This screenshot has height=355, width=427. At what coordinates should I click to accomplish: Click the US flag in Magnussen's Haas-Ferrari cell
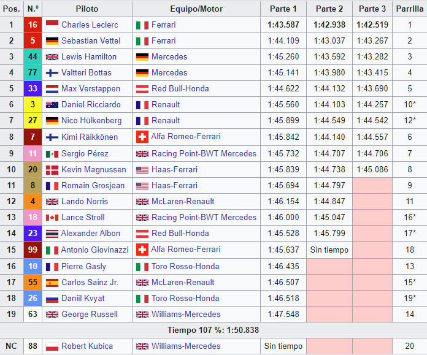tap(142, 170)
